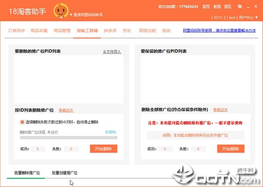Image resolution: width=263 pixels, height=187 pixels.
Task: Click the [ test ] username label
Action: click(x=232, y=18)
